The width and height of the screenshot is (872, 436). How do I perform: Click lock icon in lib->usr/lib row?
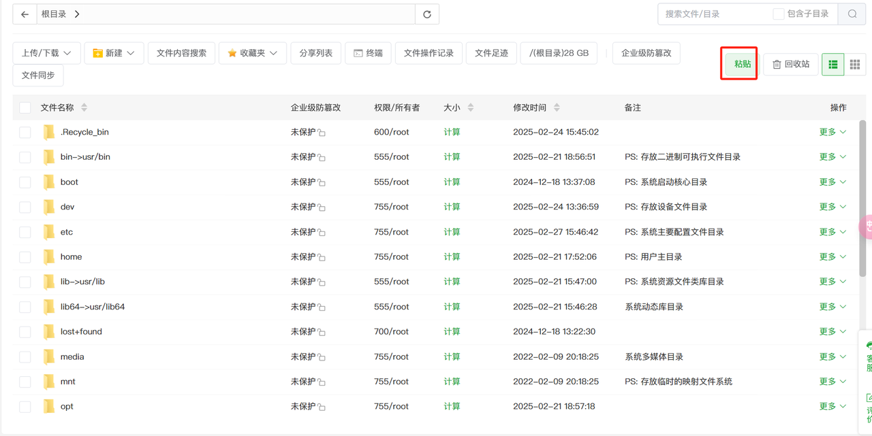click(322, 282)
